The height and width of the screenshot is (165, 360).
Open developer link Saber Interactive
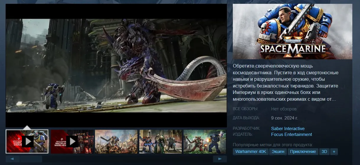[288, 129]
